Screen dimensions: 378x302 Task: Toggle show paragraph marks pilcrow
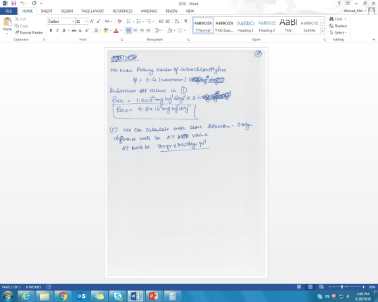click(186, 22)
